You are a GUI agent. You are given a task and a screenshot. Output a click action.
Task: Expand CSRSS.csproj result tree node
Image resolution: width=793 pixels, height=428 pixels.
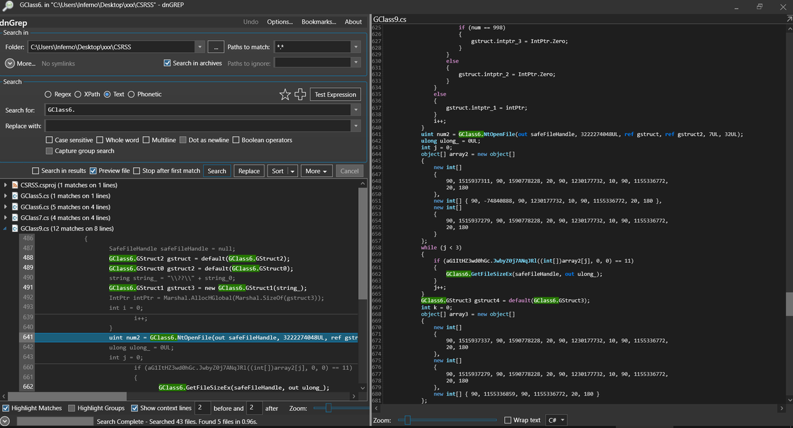6,185
